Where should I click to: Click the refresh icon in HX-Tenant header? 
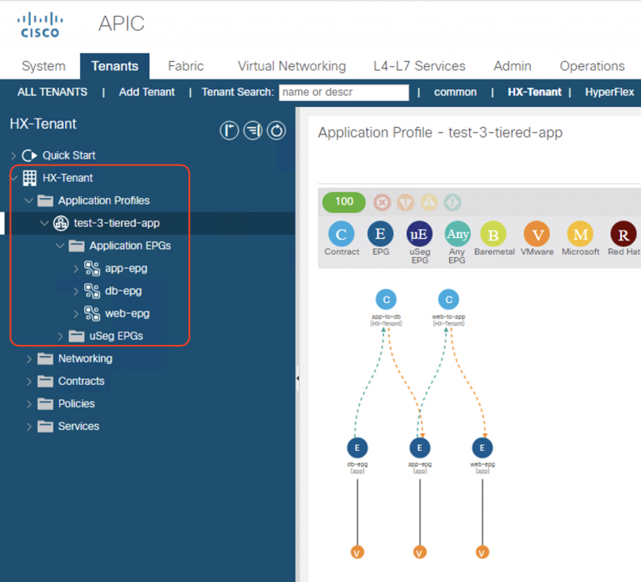[276, 131]
